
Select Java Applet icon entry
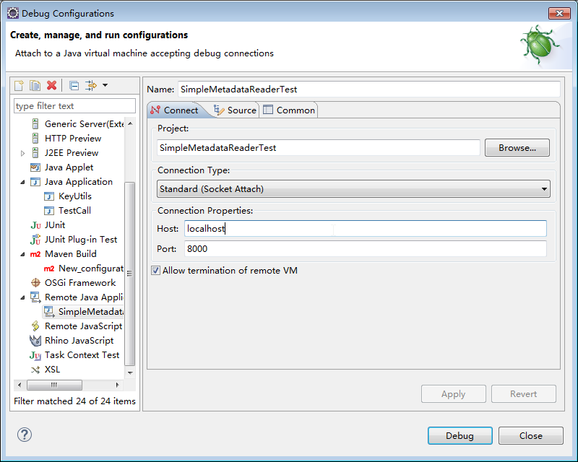(x=35, y=167)
